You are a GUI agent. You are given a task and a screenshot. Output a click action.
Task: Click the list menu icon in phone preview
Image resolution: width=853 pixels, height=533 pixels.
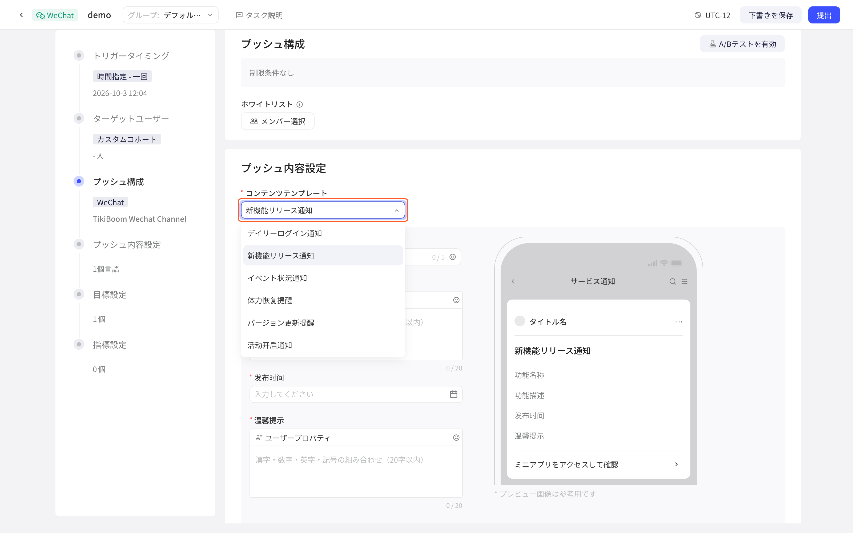point(685,281)
